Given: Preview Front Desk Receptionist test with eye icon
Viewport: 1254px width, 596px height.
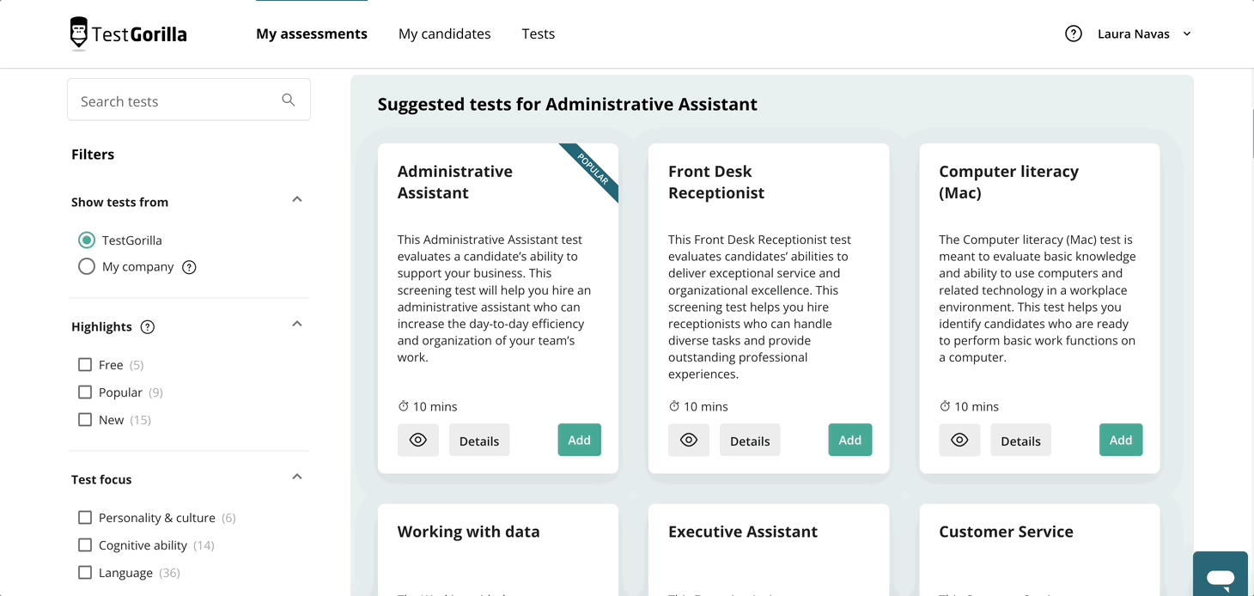Looking at the screenshot, I should (689, 440).
